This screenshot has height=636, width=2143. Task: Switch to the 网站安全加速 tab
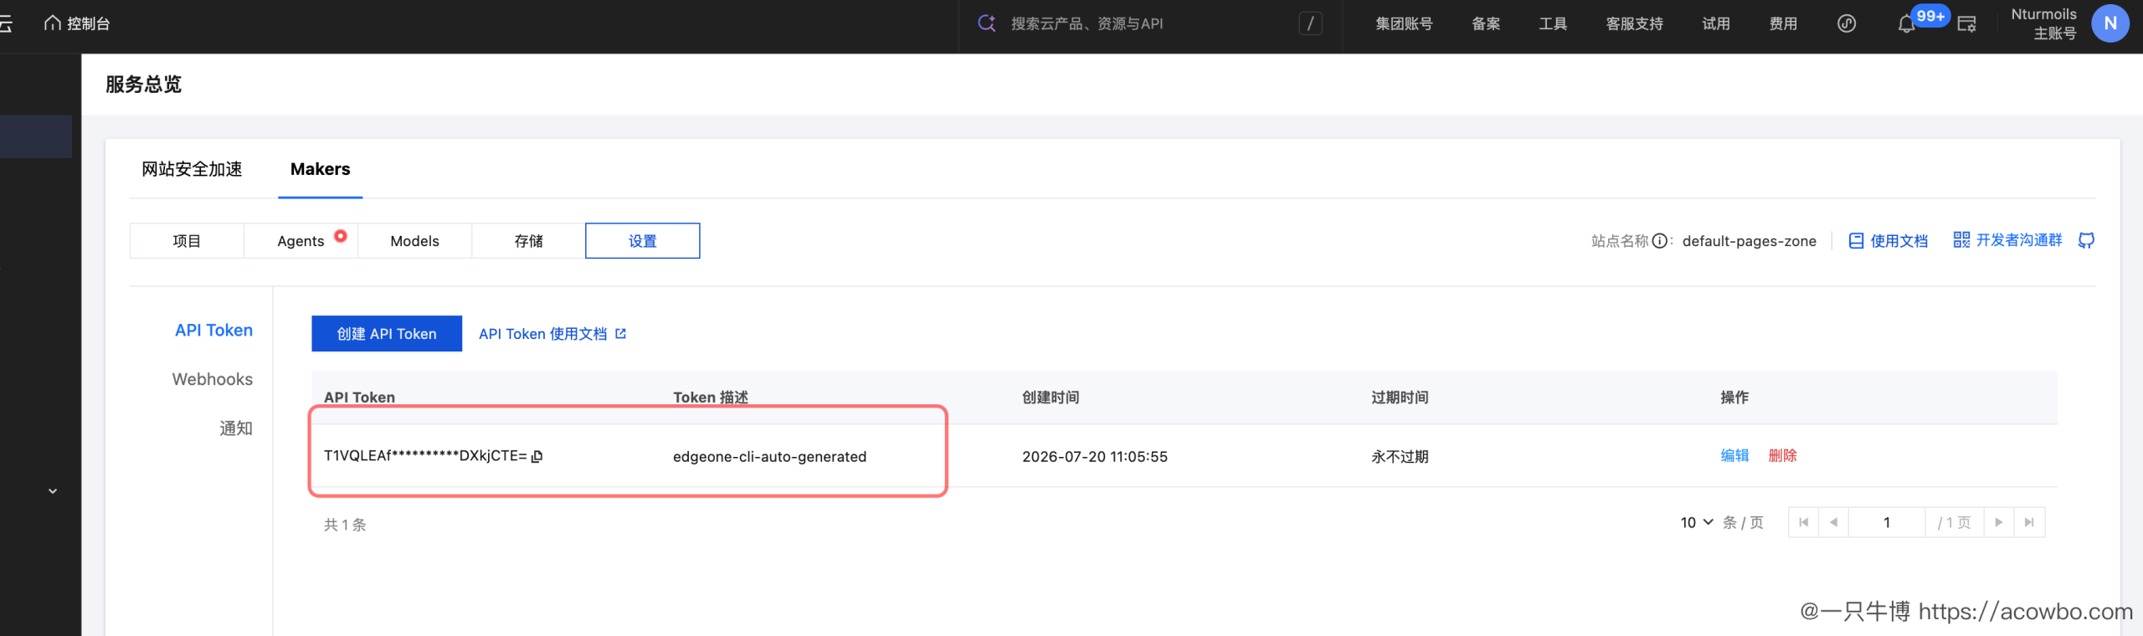pos(192,169)
